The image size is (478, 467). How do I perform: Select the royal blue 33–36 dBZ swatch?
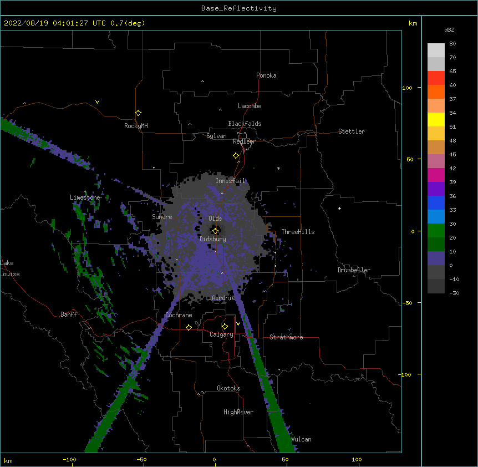pos(436,202)
